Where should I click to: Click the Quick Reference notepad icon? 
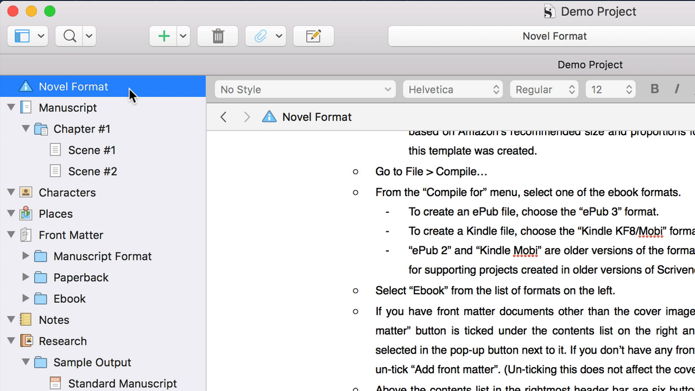(313, 36)
